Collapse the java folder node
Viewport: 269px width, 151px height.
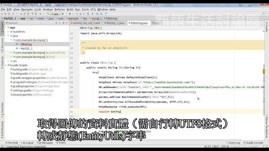[x=8, y=36]
